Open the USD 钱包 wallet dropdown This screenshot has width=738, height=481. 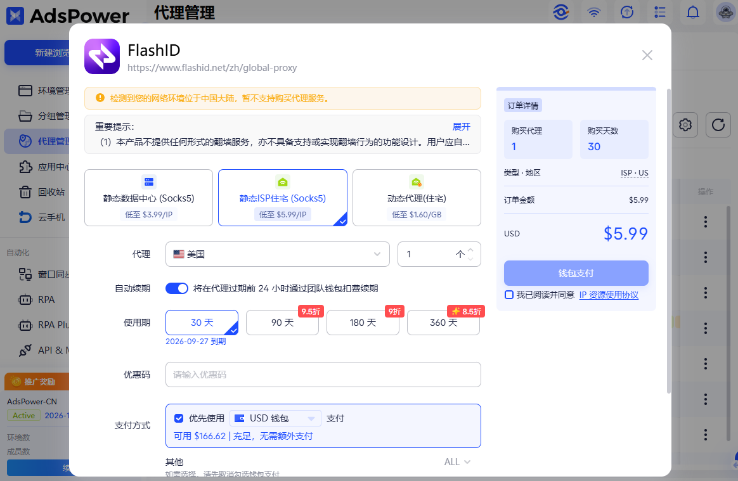(x=275, y=418)
